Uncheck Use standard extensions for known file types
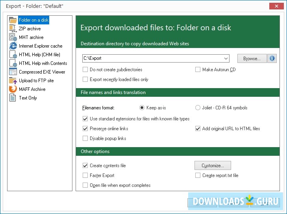Viewport: 287px width, 214px height. [x=85, y=119]
